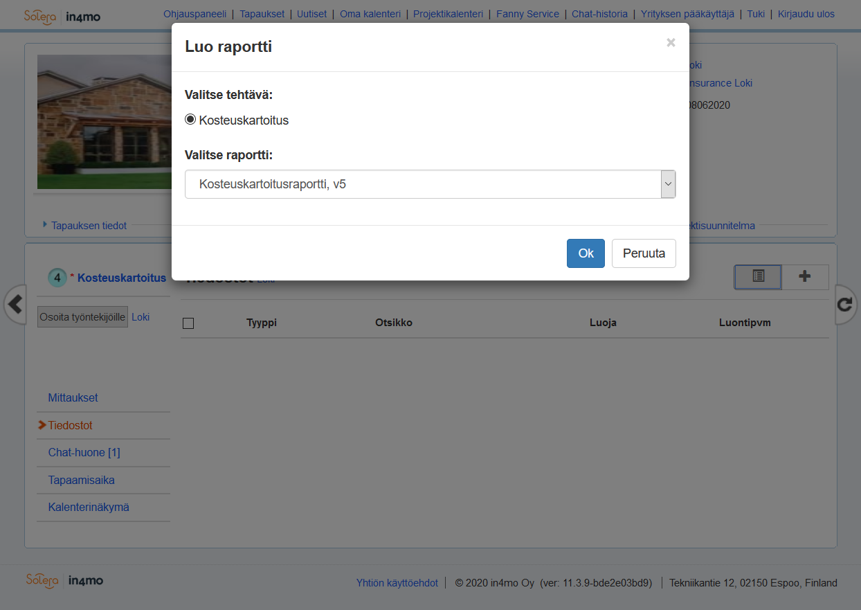The height and width of the screenshot is (610, 861).
Task: Click the refresh icon on right edge
Action: point(846,304)
